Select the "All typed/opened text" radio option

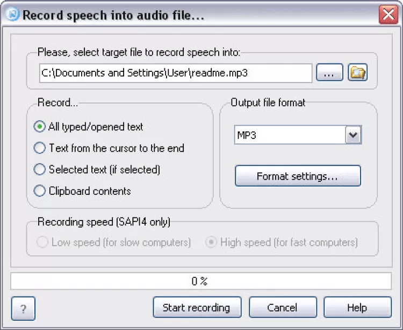pos(39,127)
